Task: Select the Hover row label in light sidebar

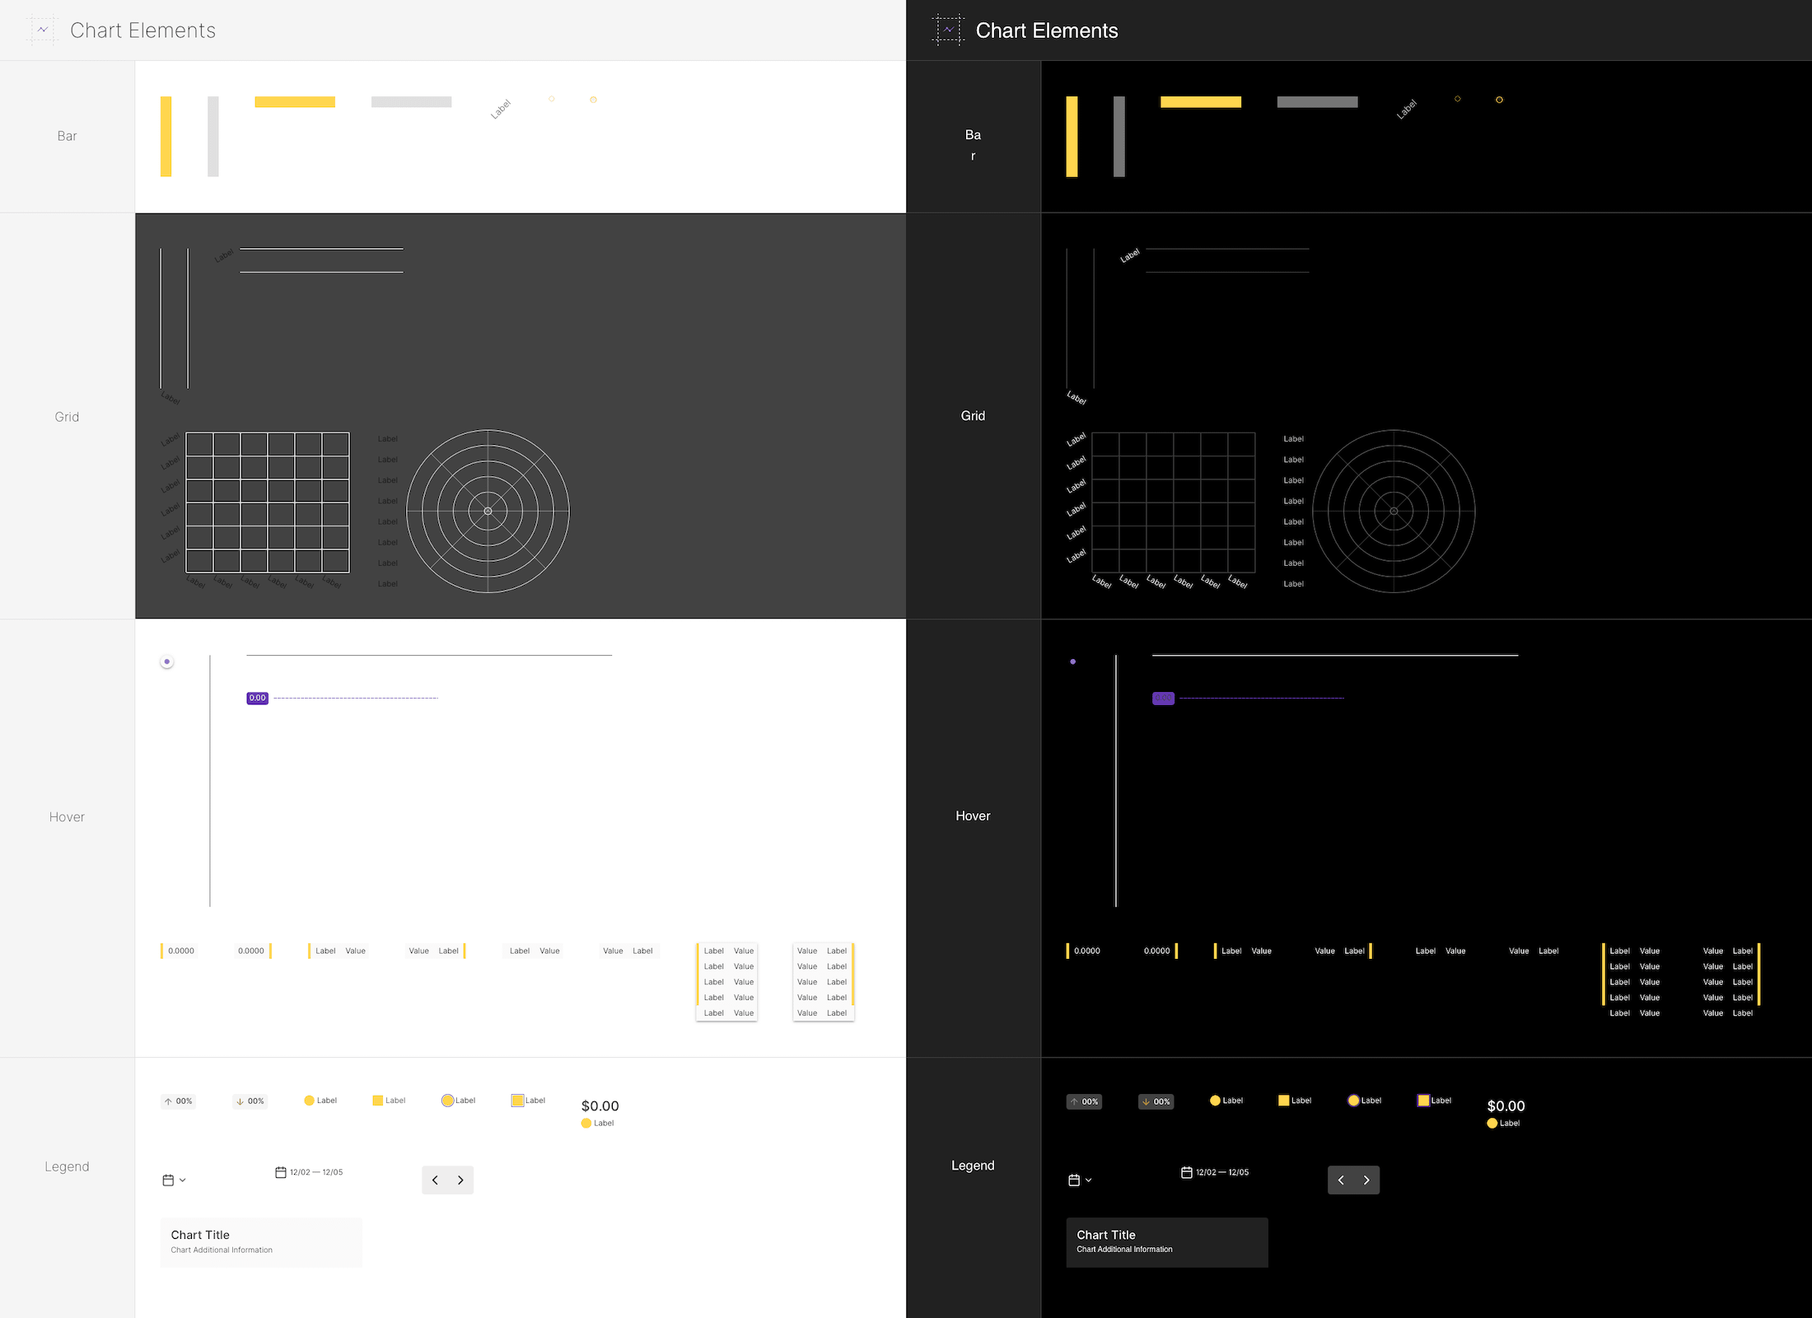Action: click(x=67, y=817)
